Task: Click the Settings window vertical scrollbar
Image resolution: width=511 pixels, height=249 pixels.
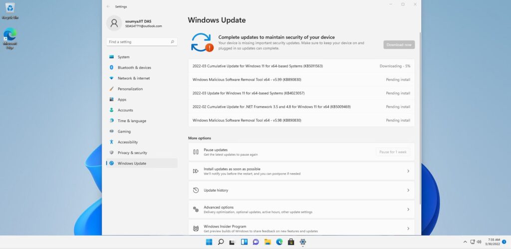Action: [420, 118]
